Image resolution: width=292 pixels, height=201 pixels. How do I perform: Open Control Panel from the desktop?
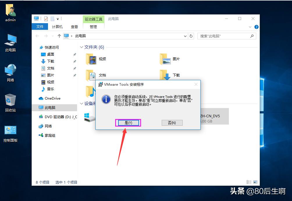coord(10,130)
